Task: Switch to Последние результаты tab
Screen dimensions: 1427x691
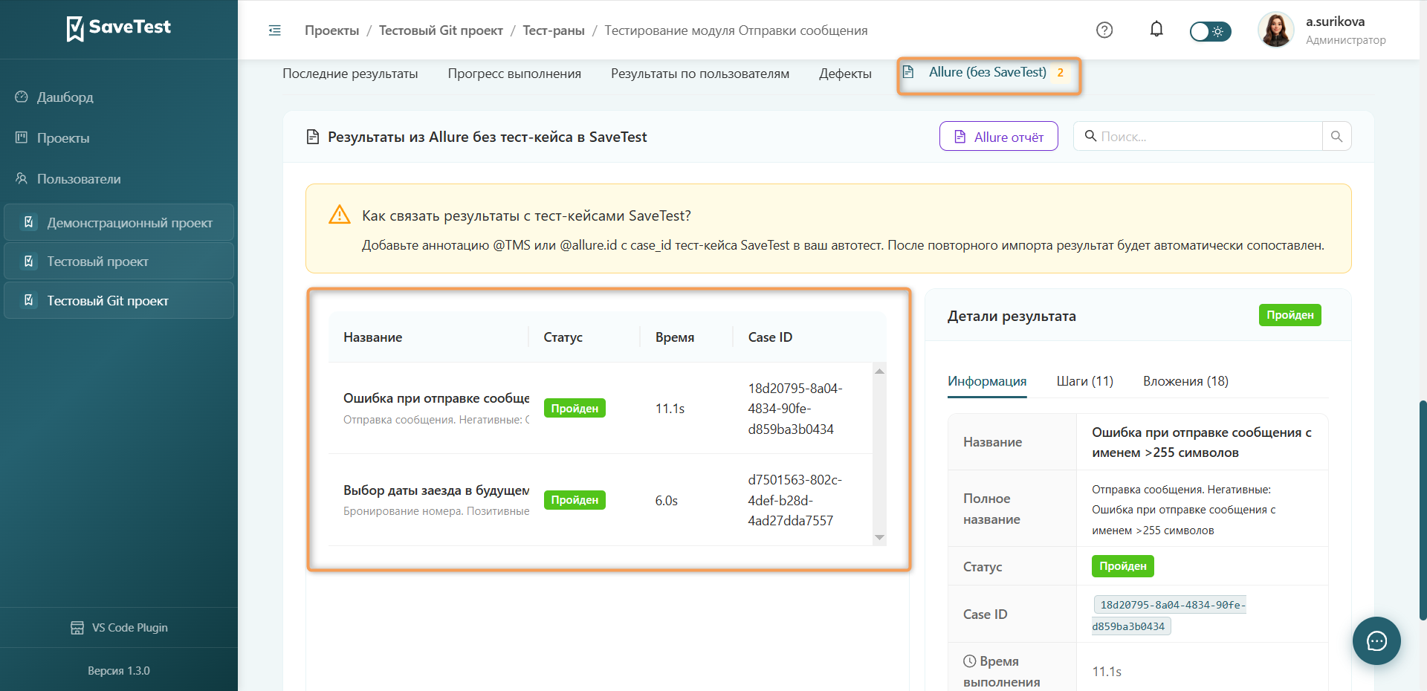Action: click(x=350, y=74)
